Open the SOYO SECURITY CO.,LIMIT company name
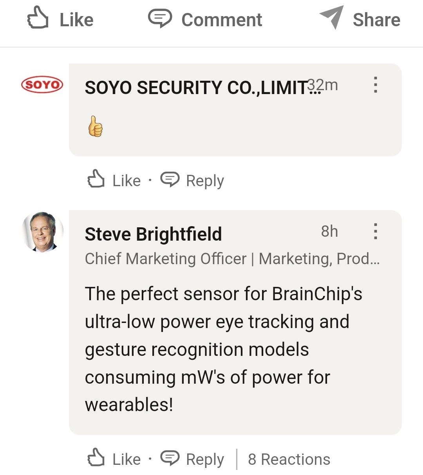423x475 pixels. (196, 87)
